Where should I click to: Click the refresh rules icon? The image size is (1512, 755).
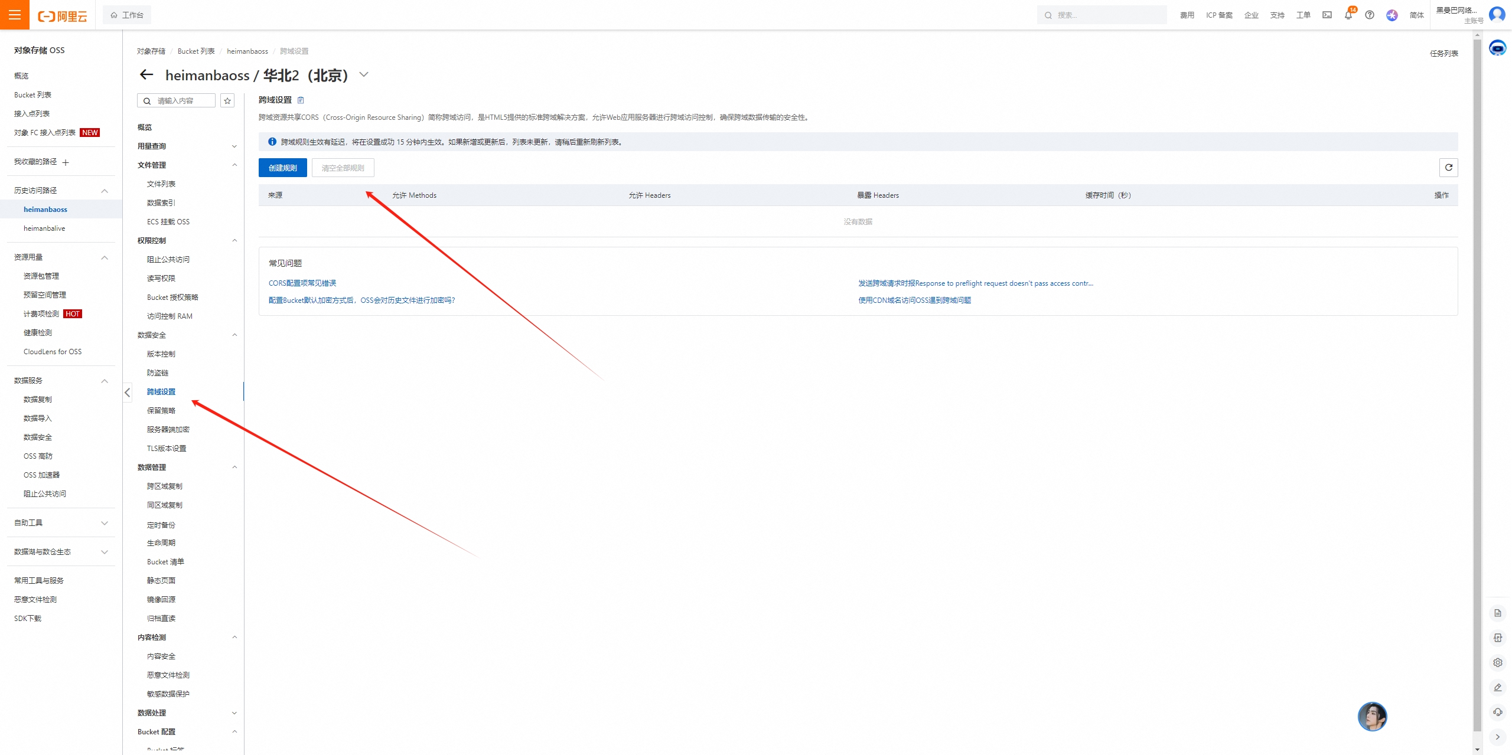click(x=1448, y=168)
